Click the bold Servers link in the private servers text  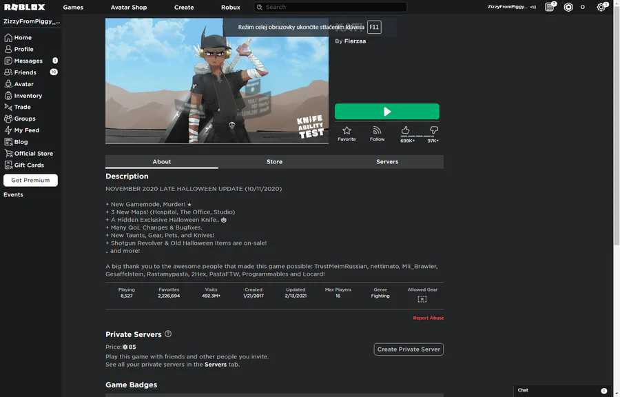point(216,365)
